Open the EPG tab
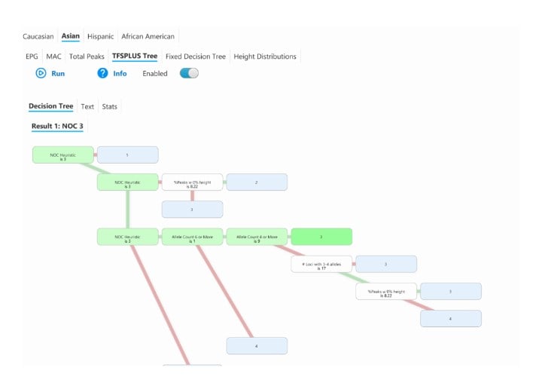Image resolution: width=542 pixels, height=392 pixels. (32, 57)
